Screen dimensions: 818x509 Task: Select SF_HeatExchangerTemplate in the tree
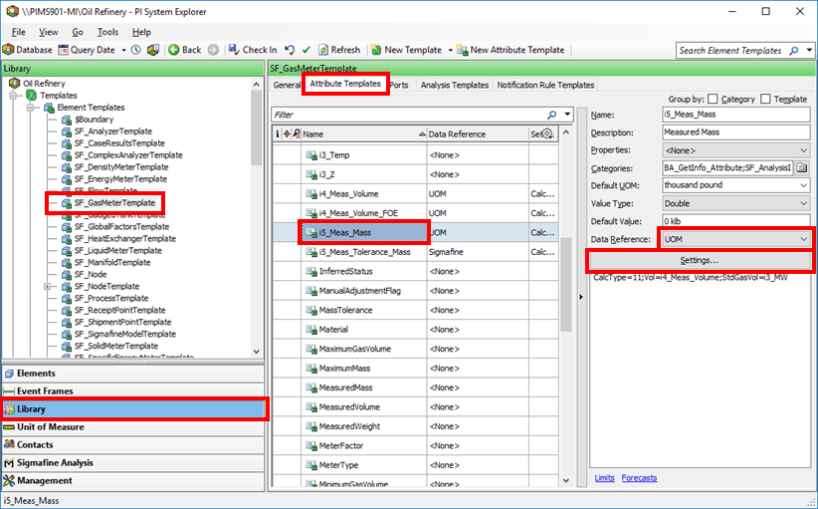tap(125, 239)
